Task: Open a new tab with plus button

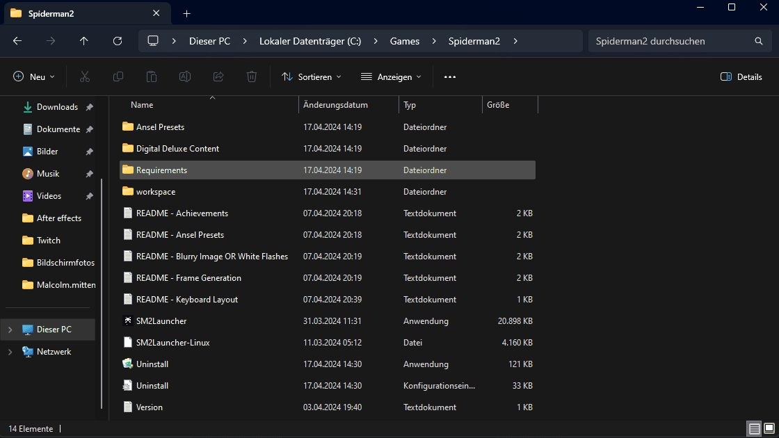Action: (x=186, y=13)
